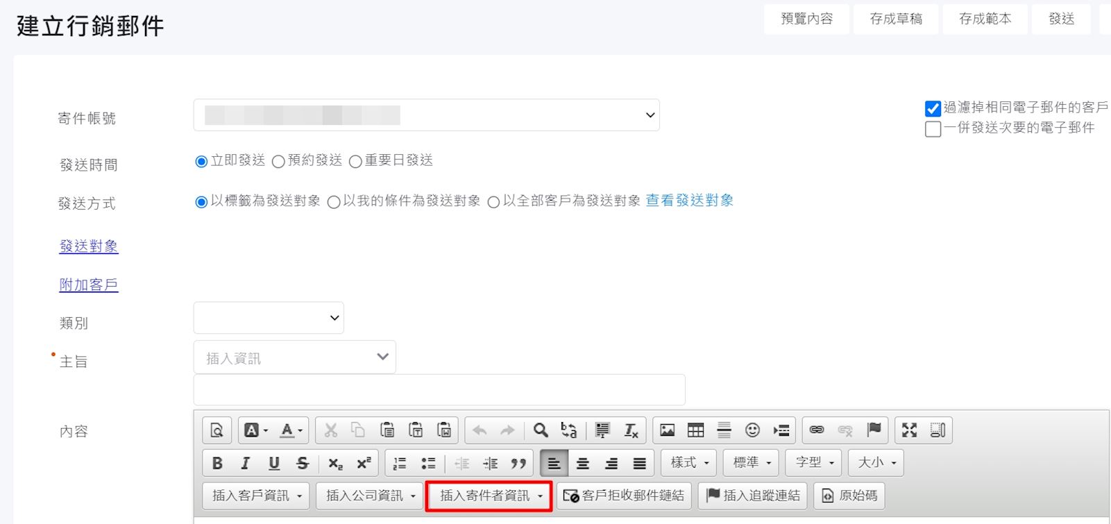Enable 一併發送次要的電子郵件 checkbox

[933, 129]
